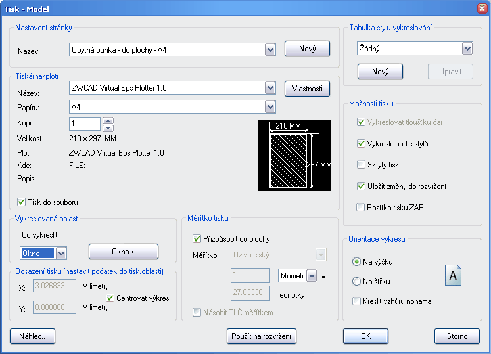Image resolution: width=491 pixels, height=354 pixels.
Task: Uncheck Přizpůsobit do plochy
Action: (x=197, y=239)
